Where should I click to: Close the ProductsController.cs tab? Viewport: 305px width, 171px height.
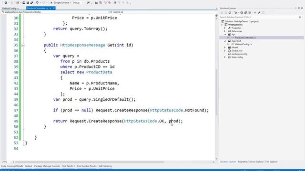tap(54, 8)
